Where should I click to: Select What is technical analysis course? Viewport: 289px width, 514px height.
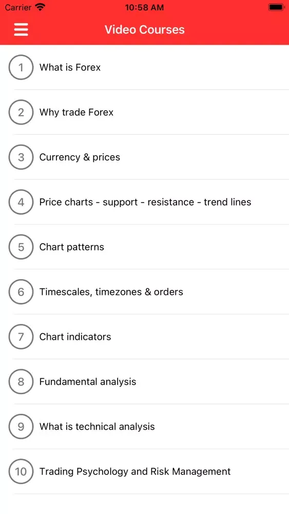click(144, 427)
